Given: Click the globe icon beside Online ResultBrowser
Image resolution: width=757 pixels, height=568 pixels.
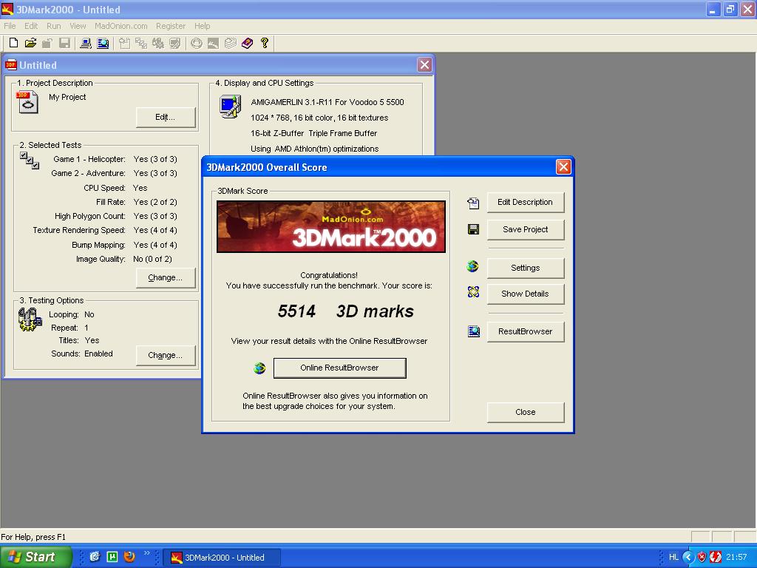Looking at the screenshot, I should pos(259,368).
